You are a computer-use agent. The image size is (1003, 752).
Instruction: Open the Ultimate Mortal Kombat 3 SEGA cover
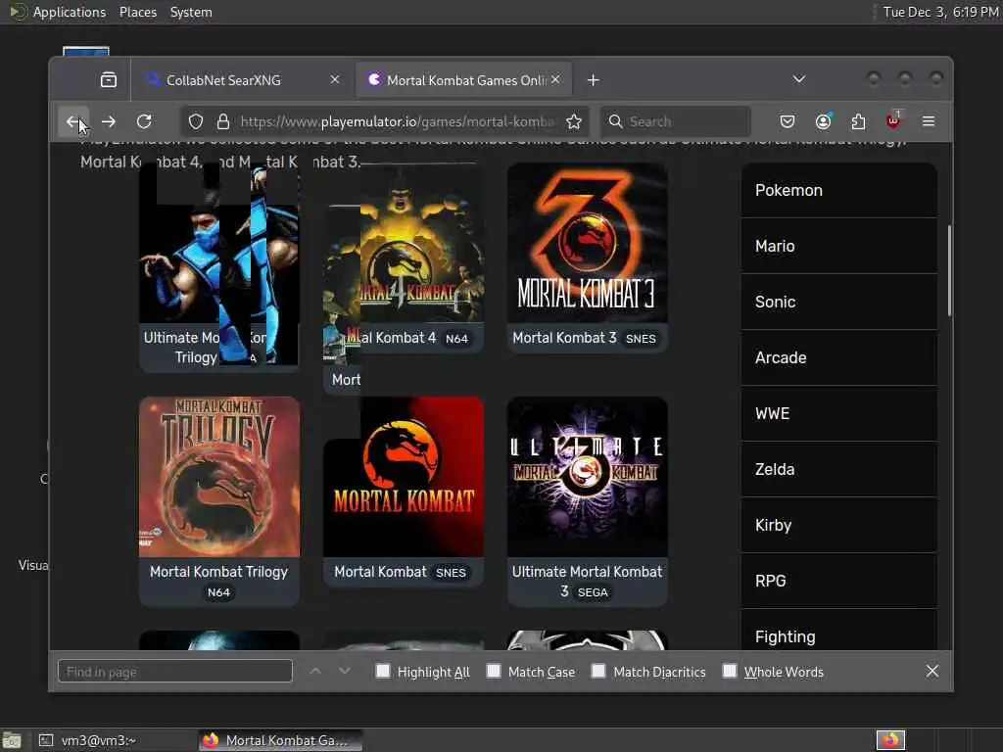588,477
